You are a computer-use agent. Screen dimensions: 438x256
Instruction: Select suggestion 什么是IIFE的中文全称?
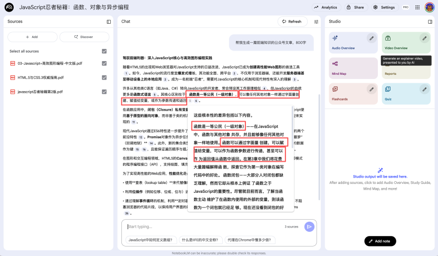201,240
